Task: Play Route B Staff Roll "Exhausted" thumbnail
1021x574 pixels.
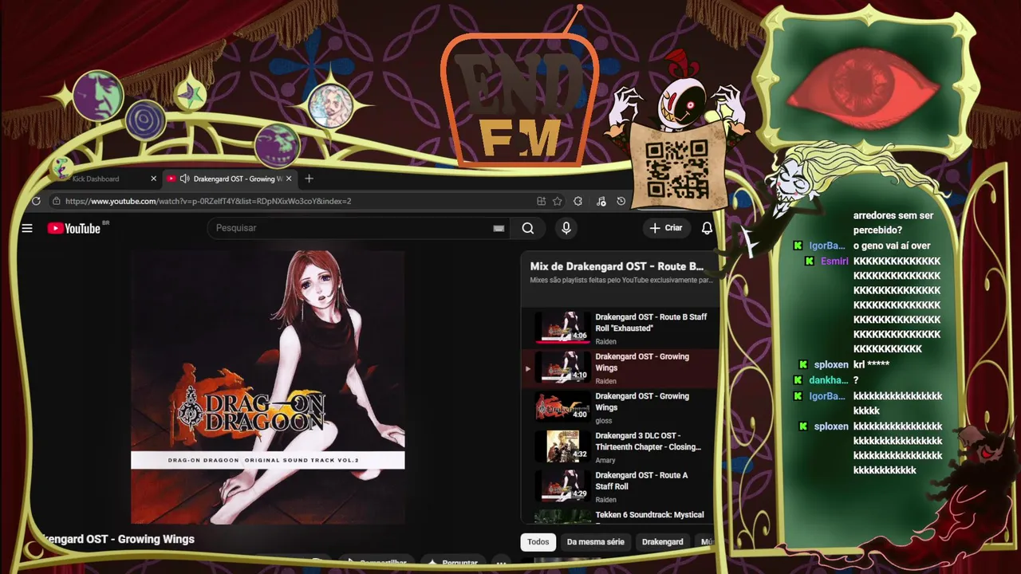Action: (x=562, y=328)
